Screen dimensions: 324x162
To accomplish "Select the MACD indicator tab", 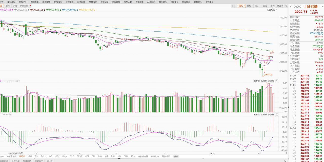I will click(22, 156).
